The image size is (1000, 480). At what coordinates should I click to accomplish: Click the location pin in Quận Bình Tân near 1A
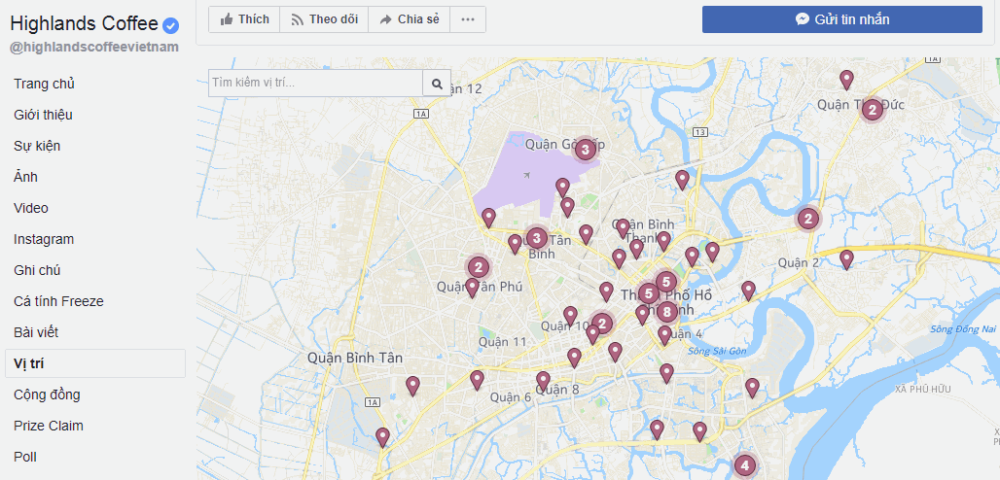coord(412,386)
